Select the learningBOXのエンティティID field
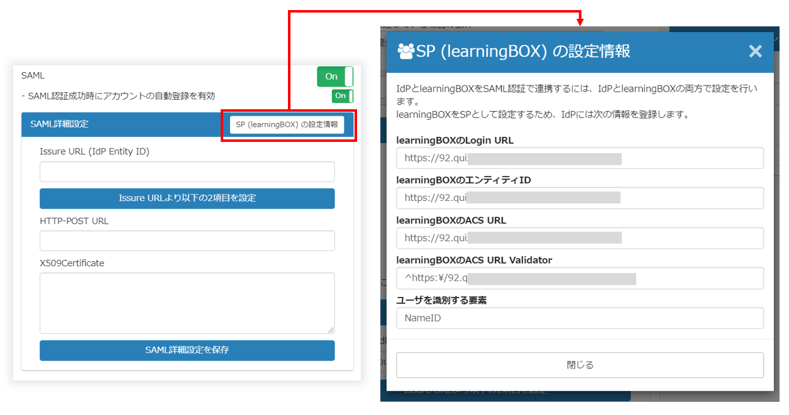789x415 pixels. [580, 198]
